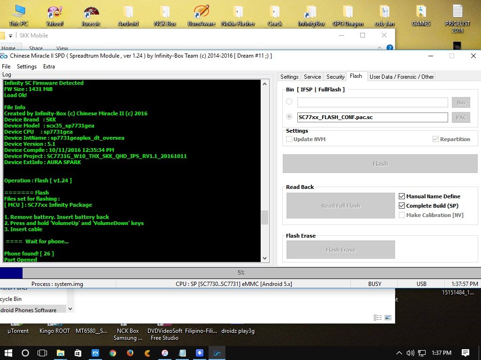Toggle Update NVM checkbox
Viewport: 481px width, 360px height.
point(289,139)
